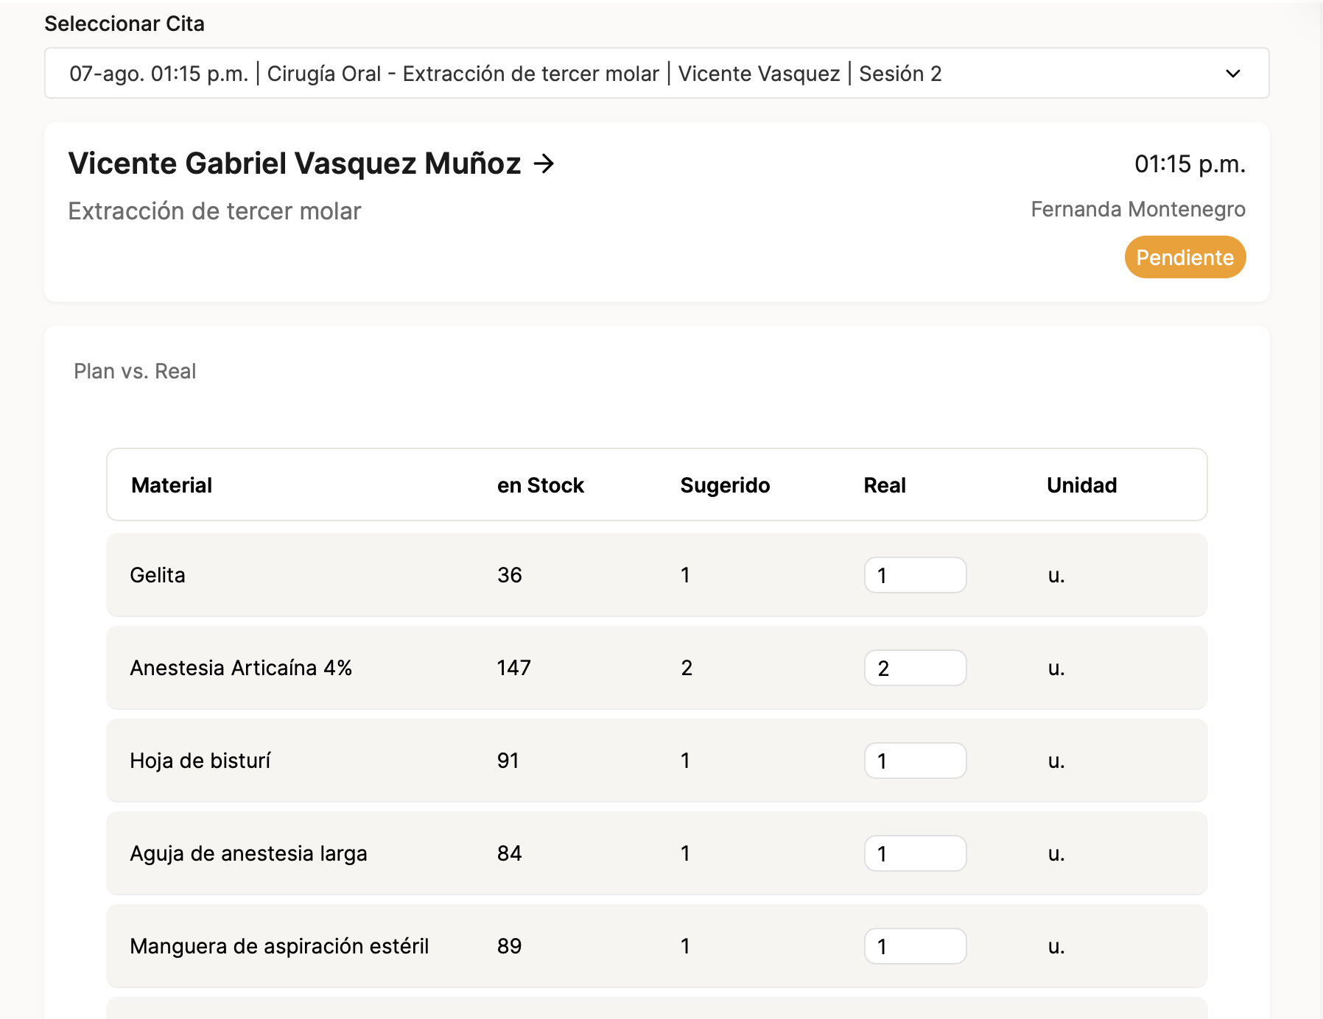Image resolution: width=1323 pixels, height=1019 pixels.
Task: Click the Material column header
Action: click(172, 485)
